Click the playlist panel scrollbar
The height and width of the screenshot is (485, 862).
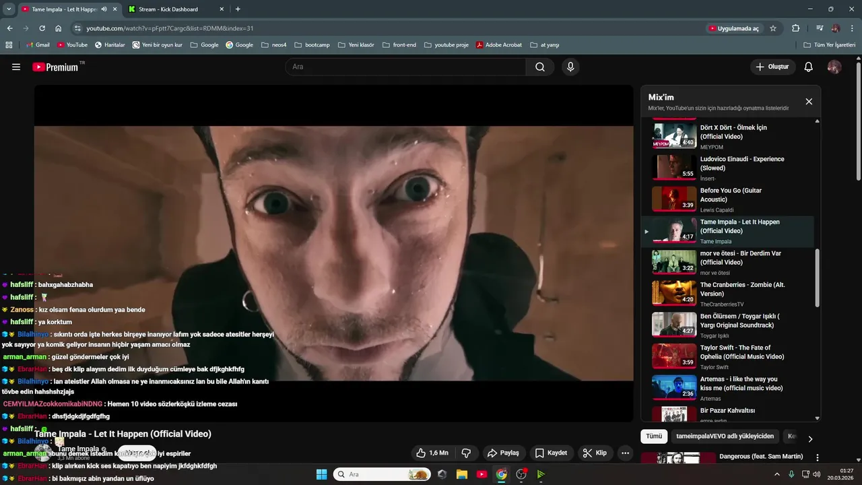(818, 278)
